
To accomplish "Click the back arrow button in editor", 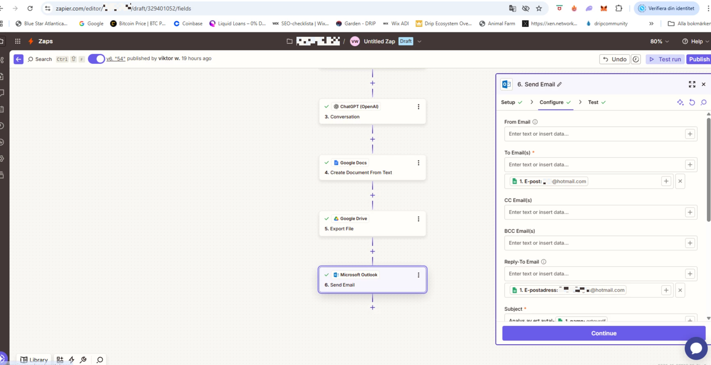I will pos(18,59).
